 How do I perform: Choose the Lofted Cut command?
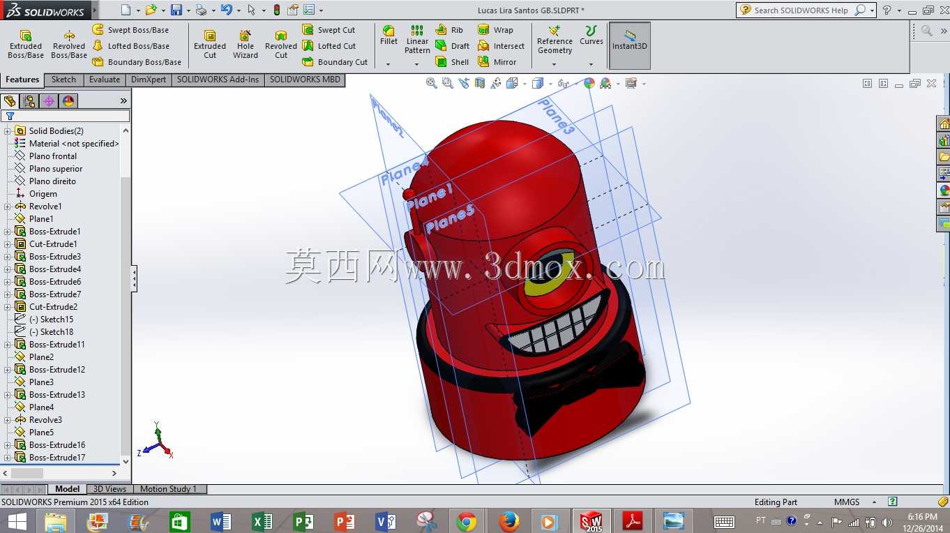pyautogui.click(x=329, y=46)
